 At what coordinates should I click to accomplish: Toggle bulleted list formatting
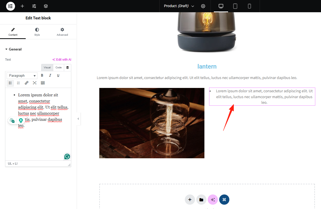(10, 83)
